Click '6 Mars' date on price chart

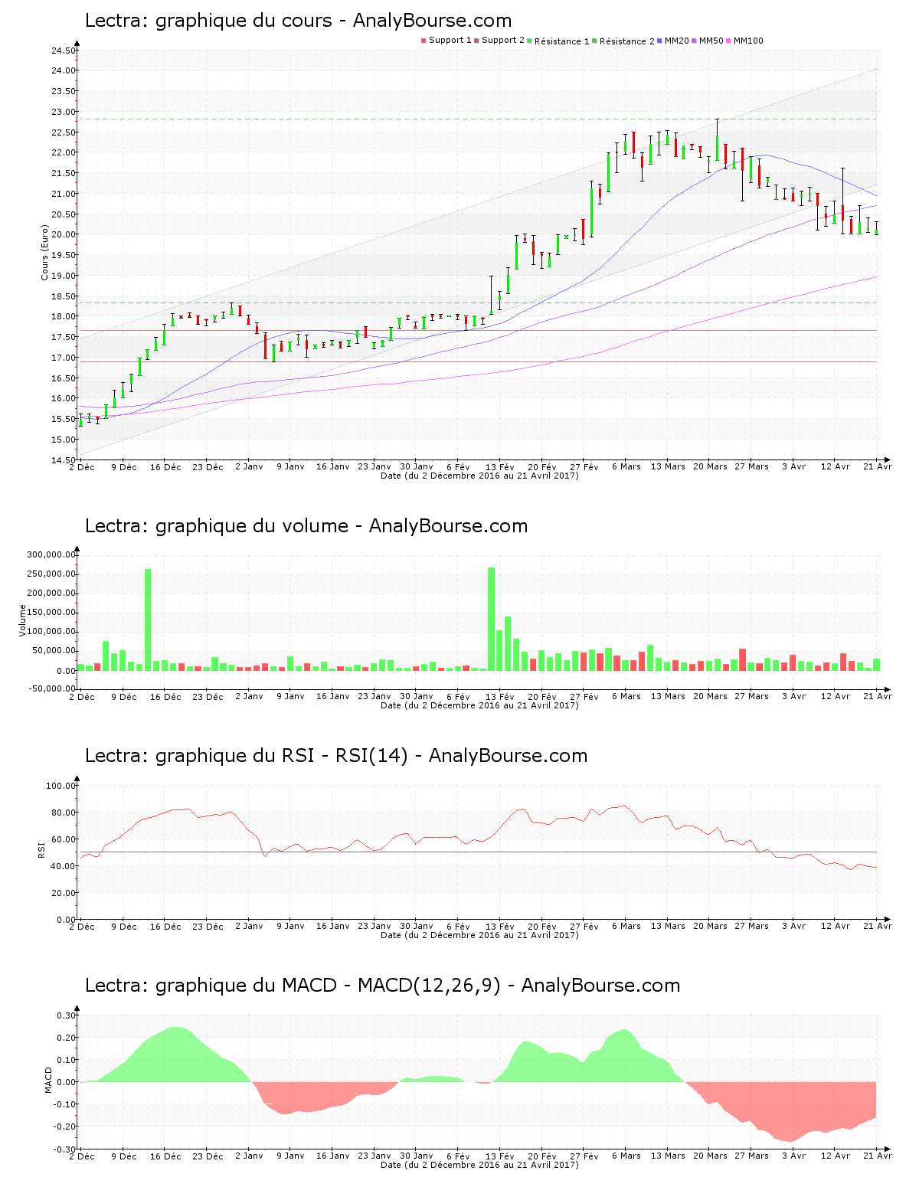point(626,466)
